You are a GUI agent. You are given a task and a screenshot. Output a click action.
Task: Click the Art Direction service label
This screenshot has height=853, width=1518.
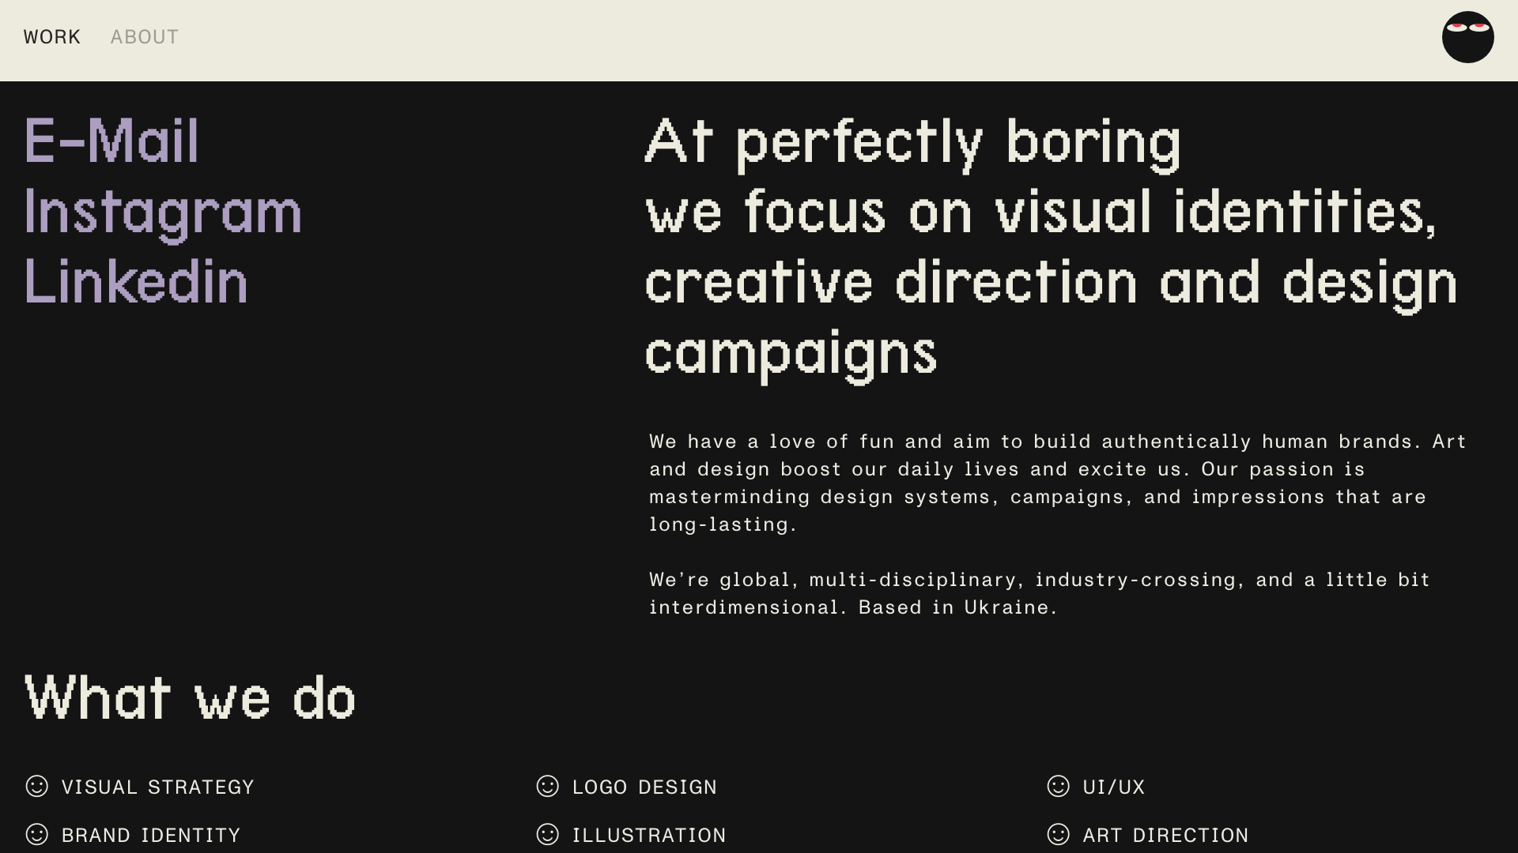(x=1165, y=836)
